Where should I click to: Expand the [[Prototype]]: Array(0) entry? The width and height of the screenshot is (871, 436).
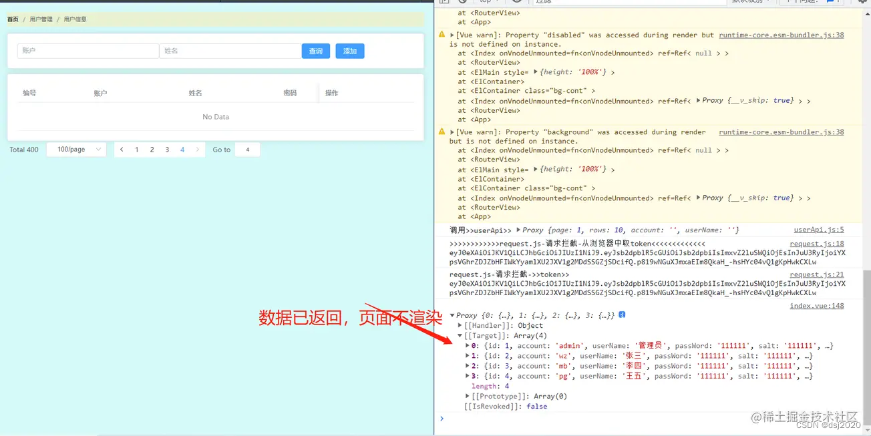(468, 396)
